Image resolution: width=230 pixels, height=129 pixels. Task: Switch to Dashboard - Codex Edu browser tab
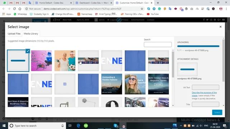coord(94,3)
